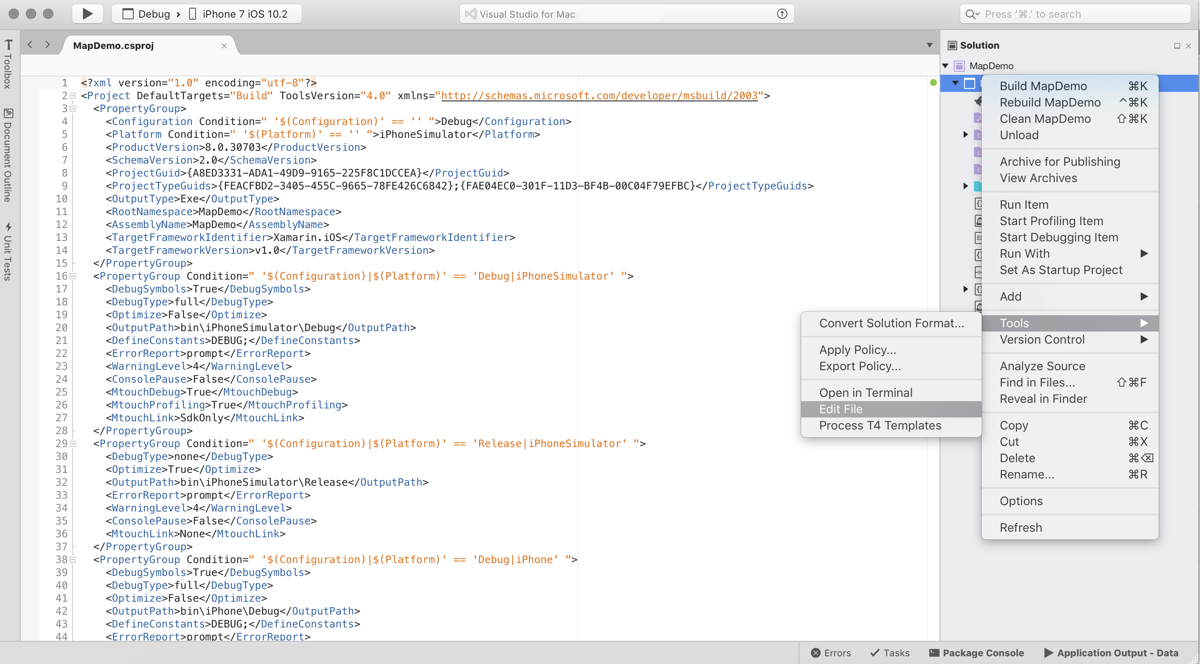
Task: Open the Tasks pad in status bar
Action: point(890,652)
